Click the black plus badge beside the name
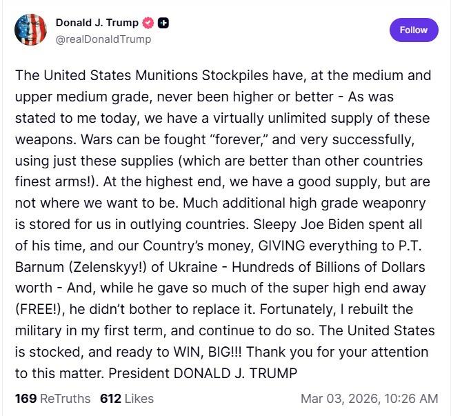This screenshot has height=416, width=451. [163, 23]
